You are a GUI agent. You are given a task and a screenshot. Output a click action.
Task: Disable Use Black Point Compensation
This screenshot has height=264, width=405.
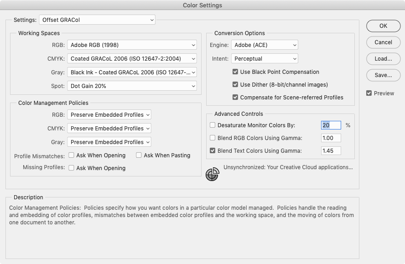235,72
